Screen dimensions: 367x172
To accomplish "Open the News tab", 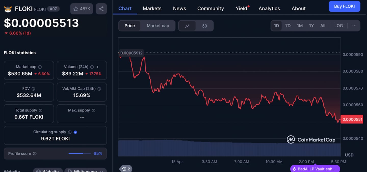I will click(179, 8).
